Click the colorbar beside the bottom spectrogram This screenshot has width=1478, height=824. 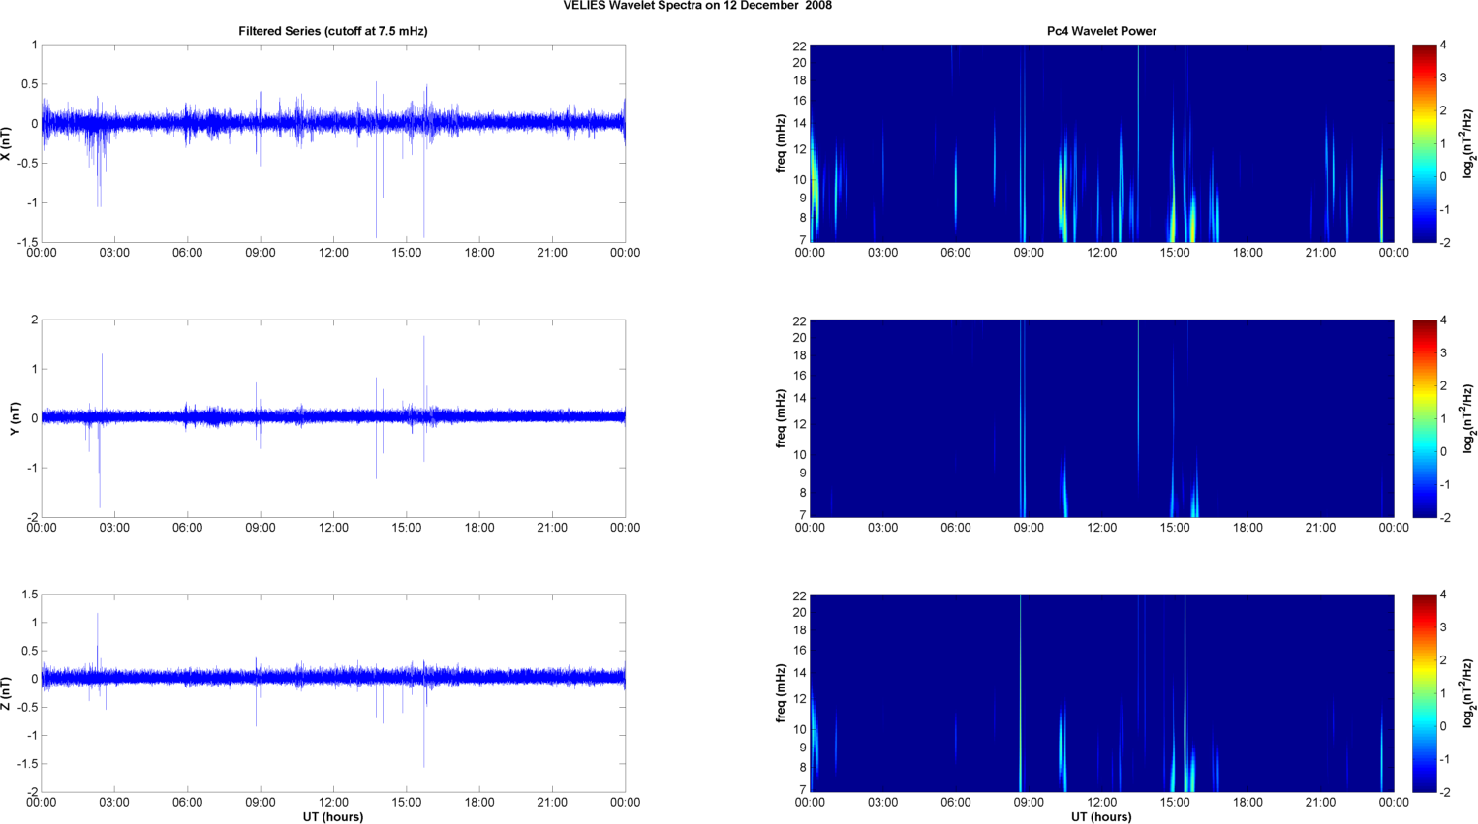(1424, 693)
